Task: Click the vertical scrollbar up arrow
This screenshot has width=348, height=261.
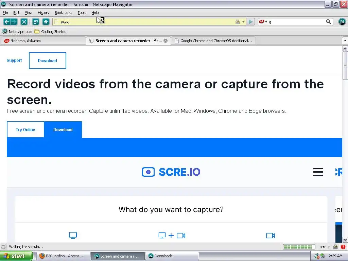Action: pos(345,48)
